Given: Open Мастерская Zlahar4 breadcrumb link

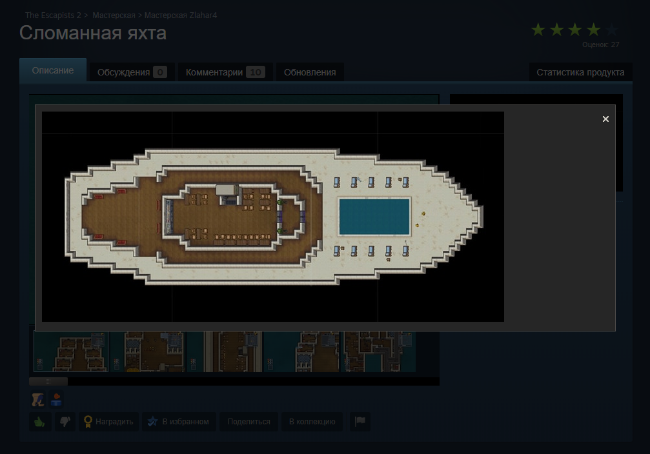Looking at the screenshot, I should (x=181, y=15).
